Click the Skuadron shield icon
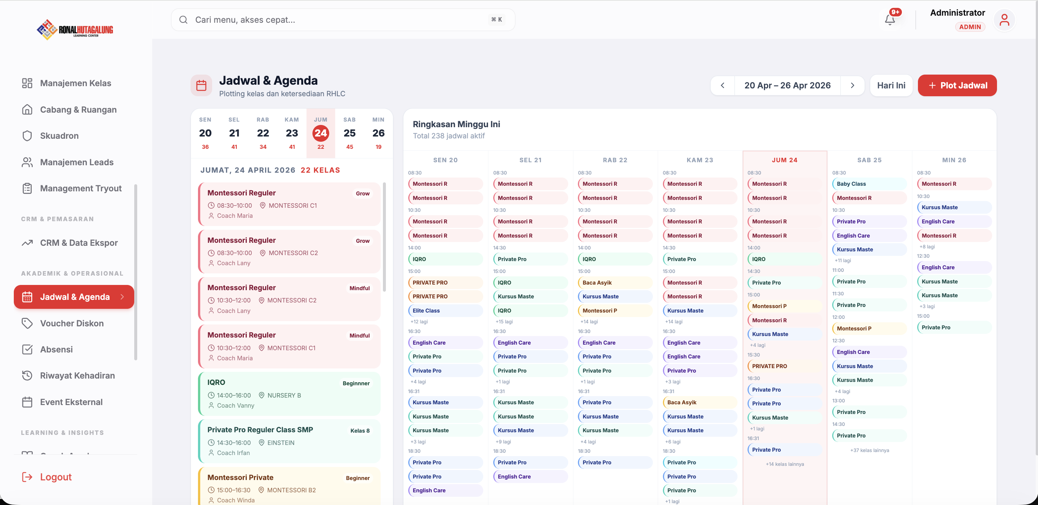1038x505 pixels. [27, 136]
